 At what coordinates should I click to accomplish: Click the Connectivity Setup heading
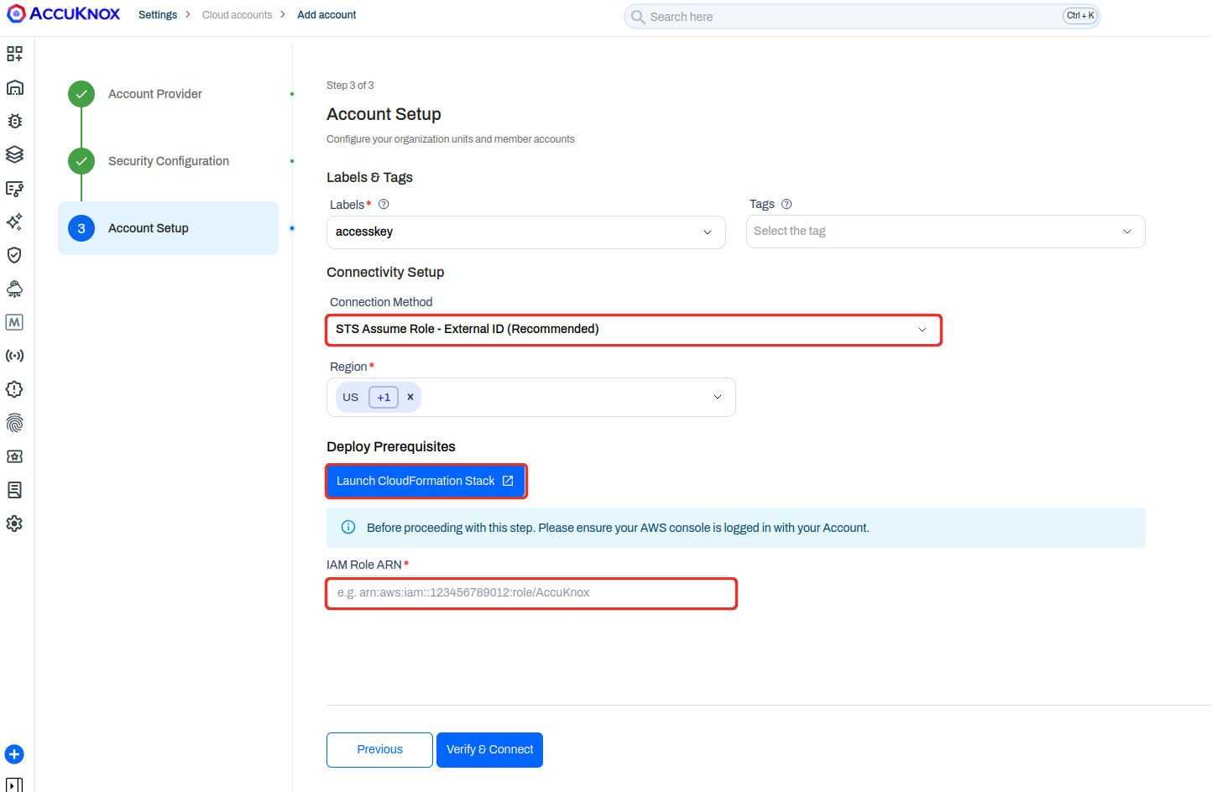click(385, 272)
